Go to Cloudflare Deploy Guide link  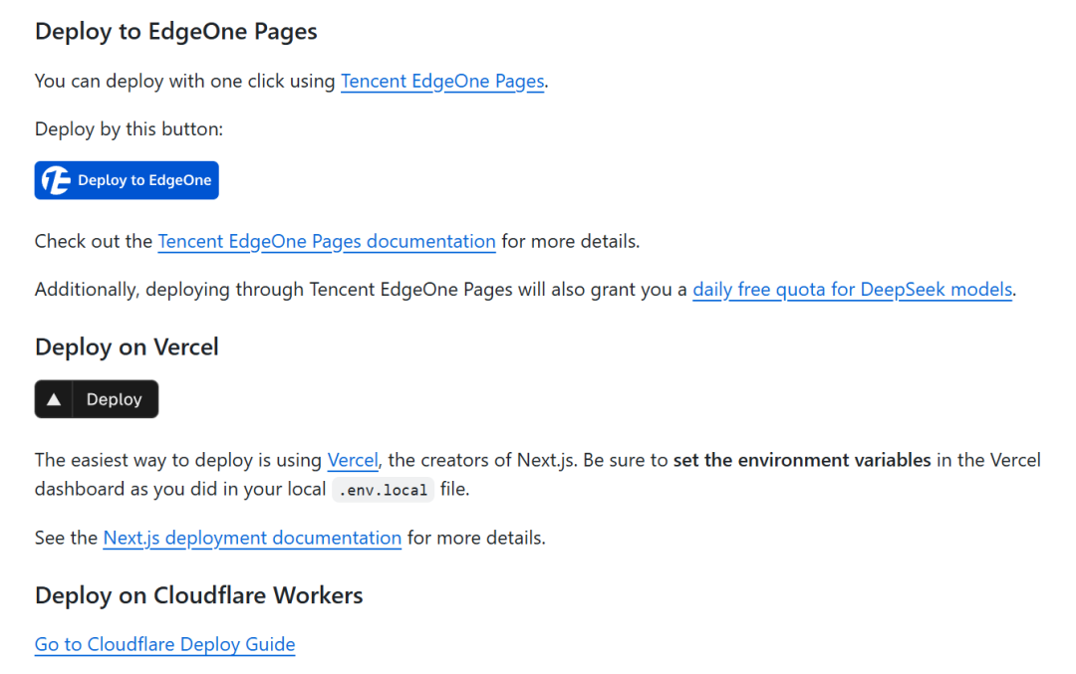(x=164, y=644)
